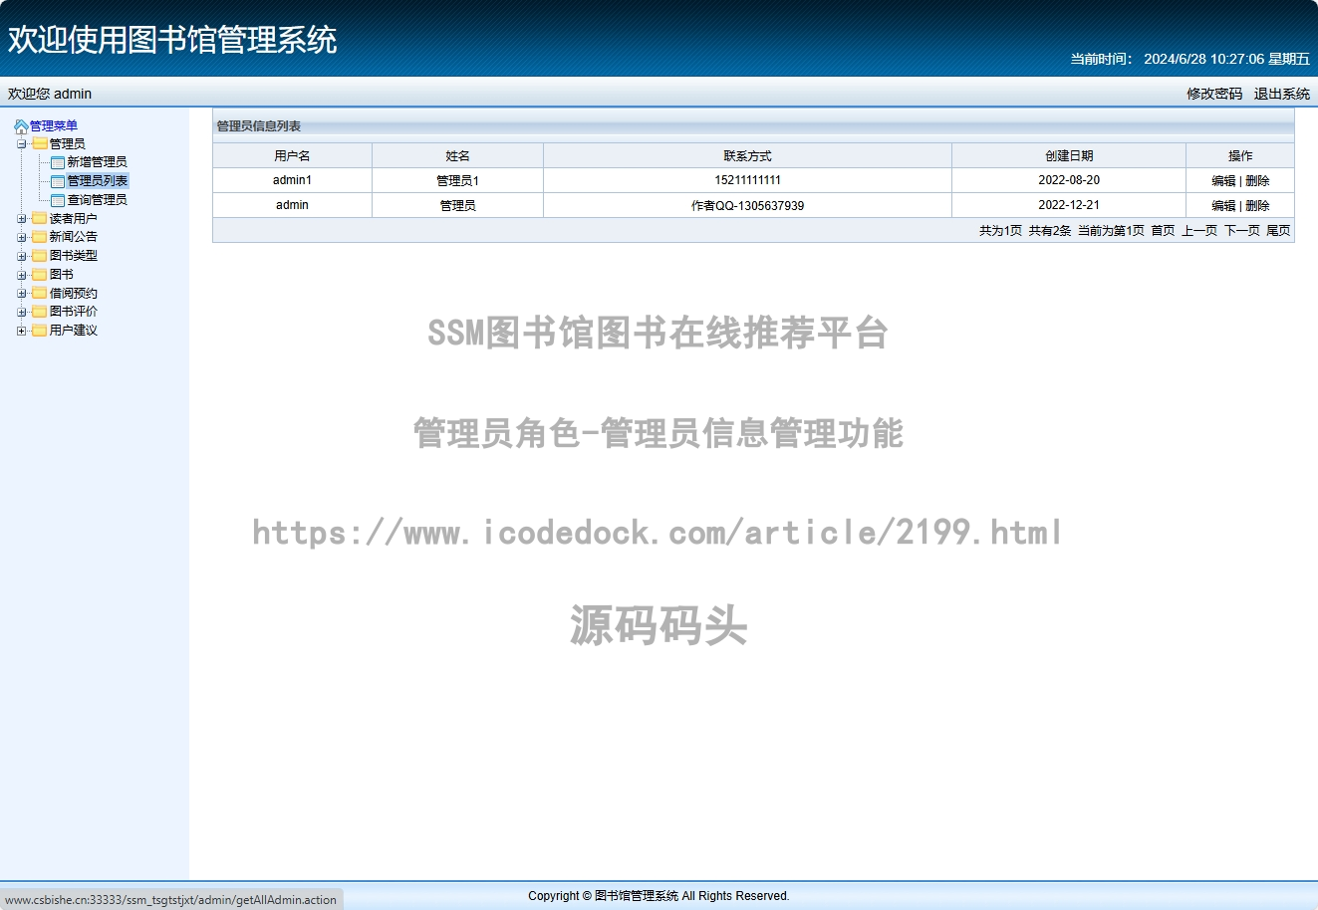The width and height of the screenshot is (1318, 910).
Task: Open 新增管理员 menu entry
Action: pos(97,162)
